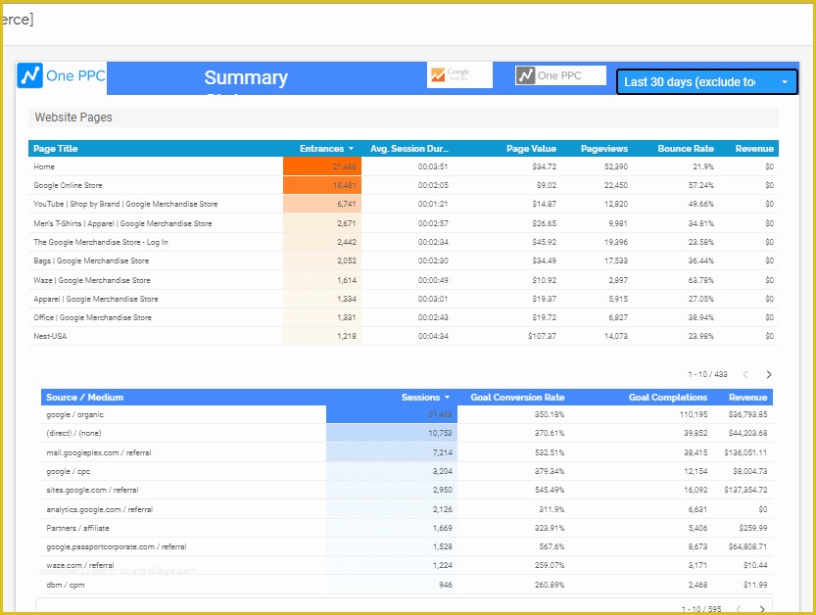The height and width of the screenshot is (615, 816).
Task: Click the Goal Conversion Rate column header
Action: pyautogui.click(x=517, y=398)
